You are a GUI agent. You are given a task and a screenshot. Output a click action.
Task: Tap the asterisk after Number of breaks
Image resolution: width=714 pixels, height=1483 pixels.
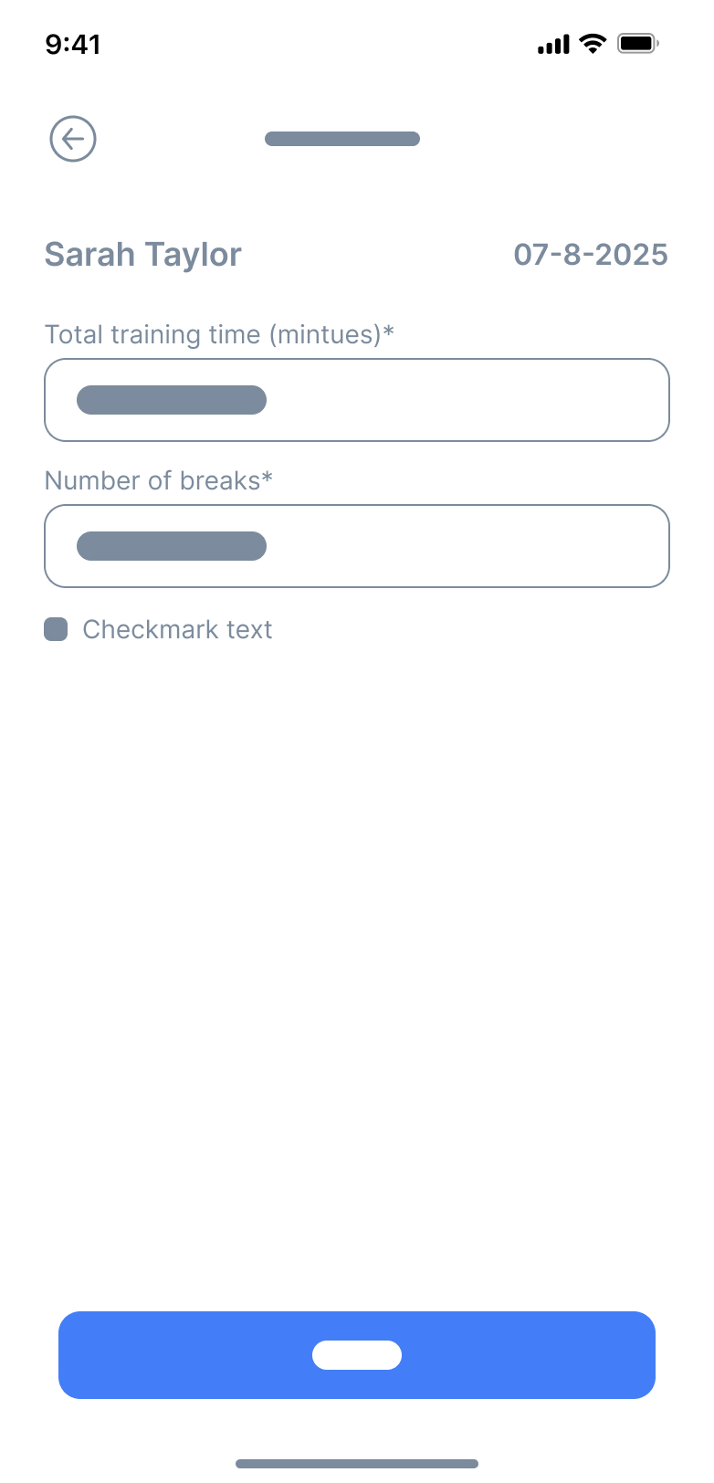point(268,478)
